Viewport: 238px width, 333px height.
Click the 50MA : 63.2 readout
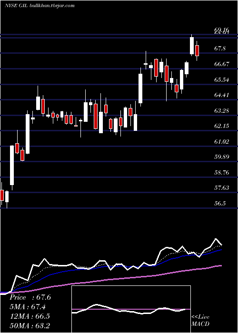tap(30, 325)
